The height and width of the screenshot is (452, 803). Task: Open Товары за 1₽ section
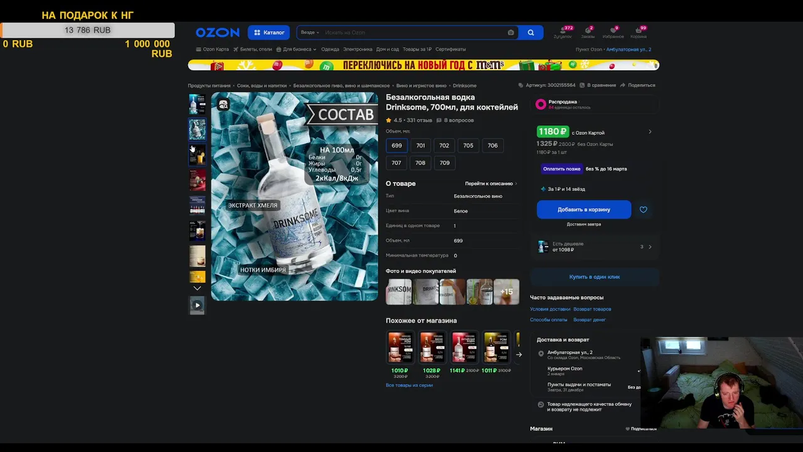[417, 49]
